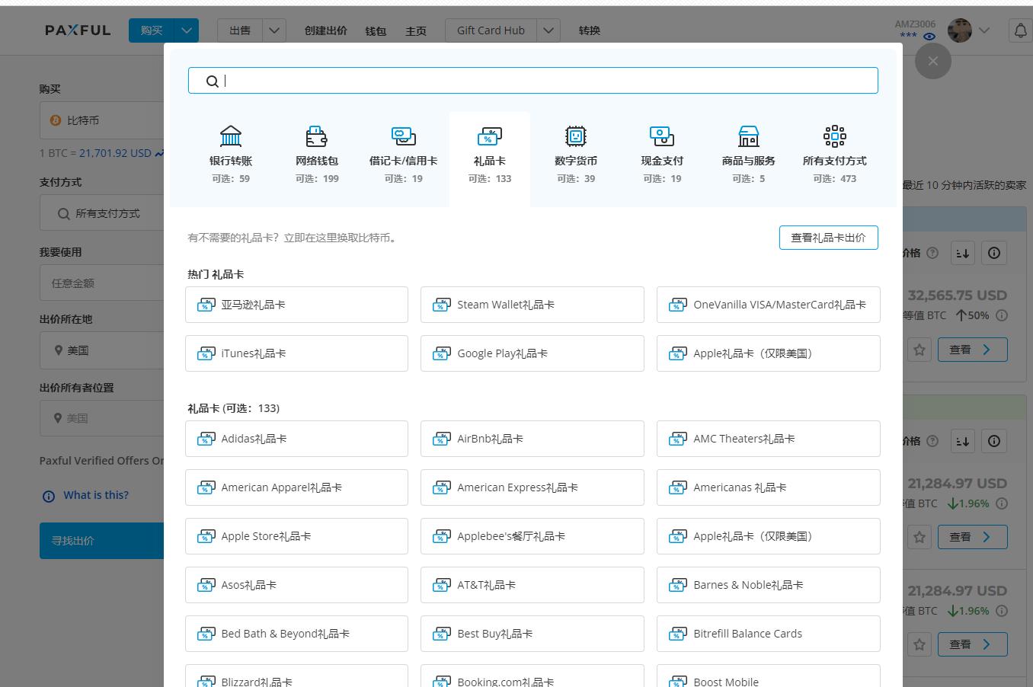Image resolution: width=1033 pixels, height=687 pixels.
Task: Open the Gift Card Hub dropdown arrow
Action: point(548,30)
